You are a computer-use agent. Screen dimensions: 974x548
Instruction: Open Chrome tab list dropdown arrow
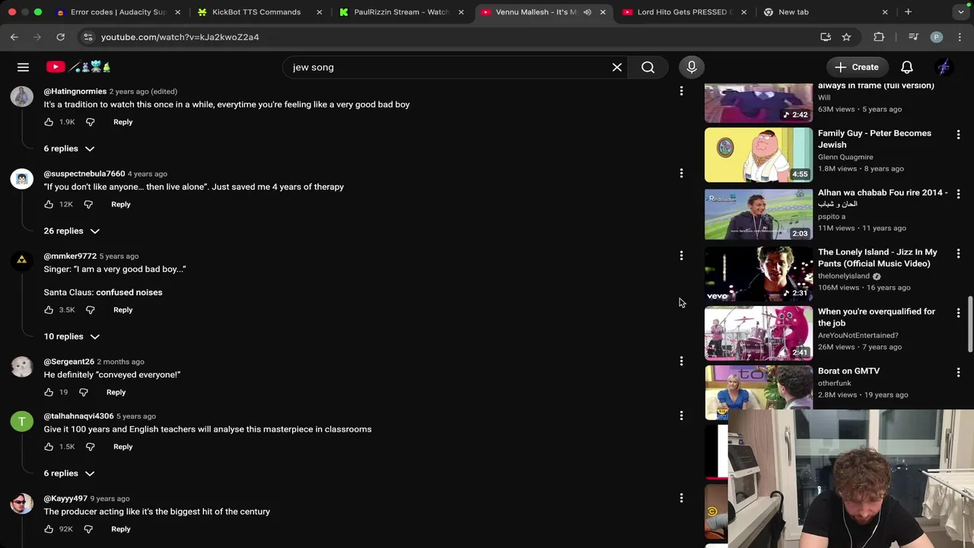point(961,12)
